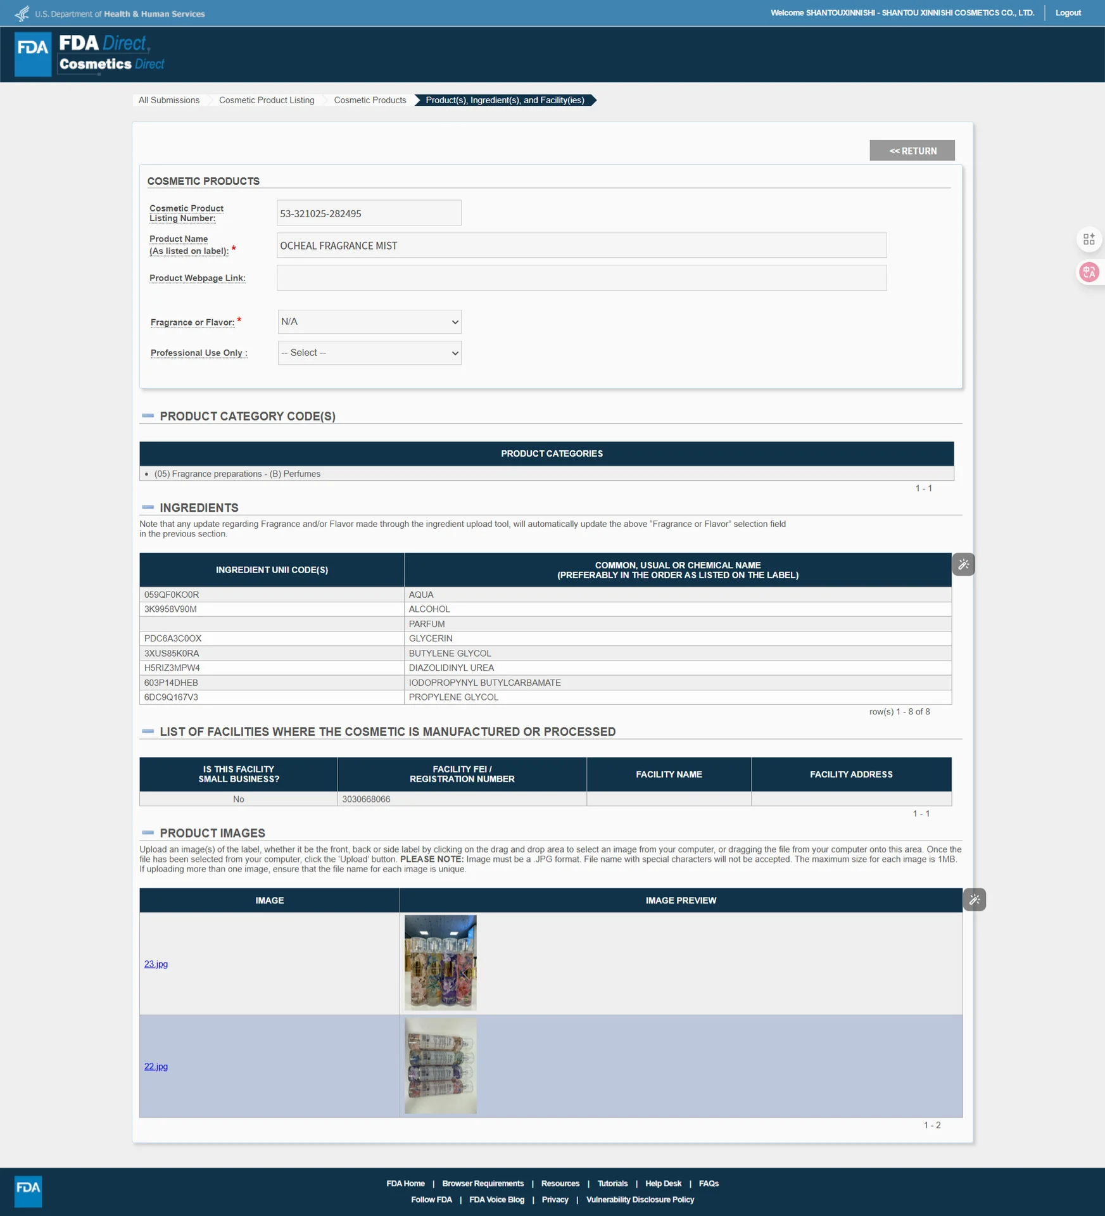Image resolution: width=1105 pixels, height=1216 pixels.
Task: Open the 23.jpg image link
Action: click(156, 964)
